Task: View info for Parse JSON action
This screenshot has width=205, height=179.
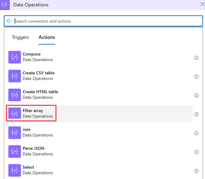Action: 196,152
